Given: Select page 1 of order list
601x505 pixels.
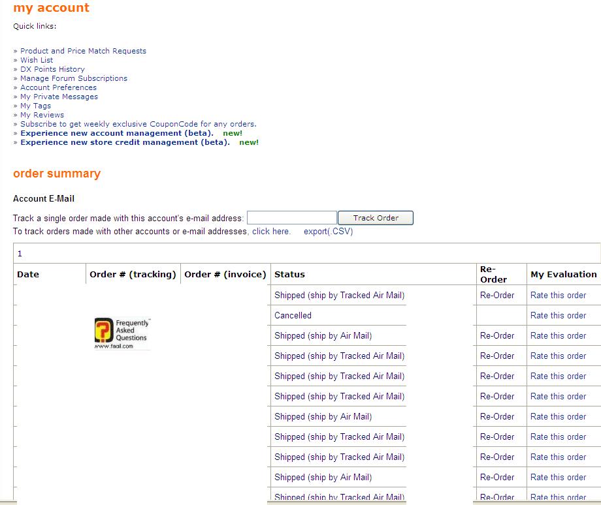Looking at the screenshot, I should pos(20,254).
